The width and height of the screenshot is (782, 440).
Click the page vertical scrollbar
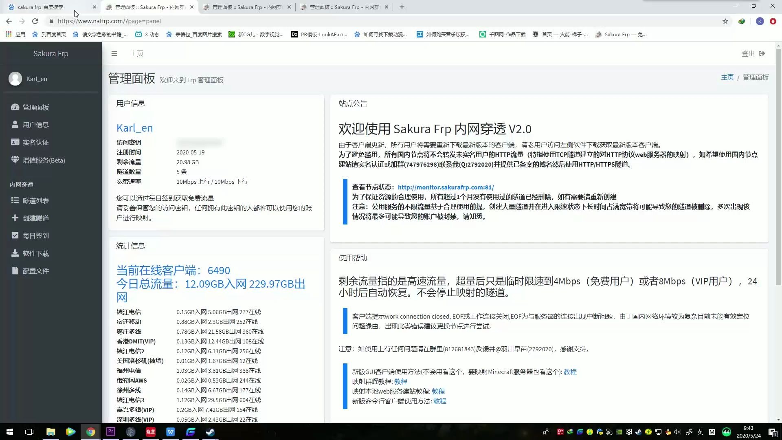tap(778, 163)
